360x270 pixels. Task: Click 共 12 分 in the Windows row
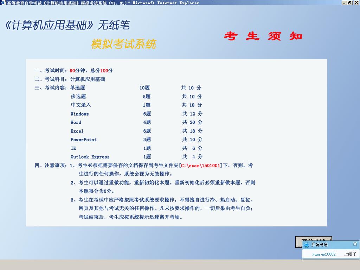(192, 114)
